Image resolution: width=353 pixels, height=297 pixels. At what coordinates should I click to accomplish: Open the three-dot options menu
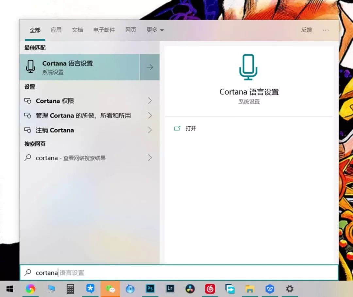click(326, 30)
